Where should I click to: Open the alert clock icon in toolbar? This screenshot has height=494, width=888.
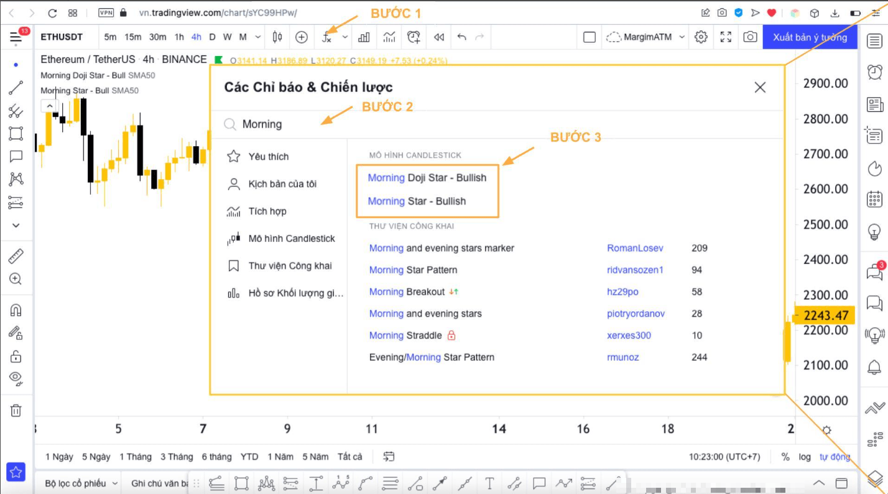pyautogui.click(x=414, y=37)
